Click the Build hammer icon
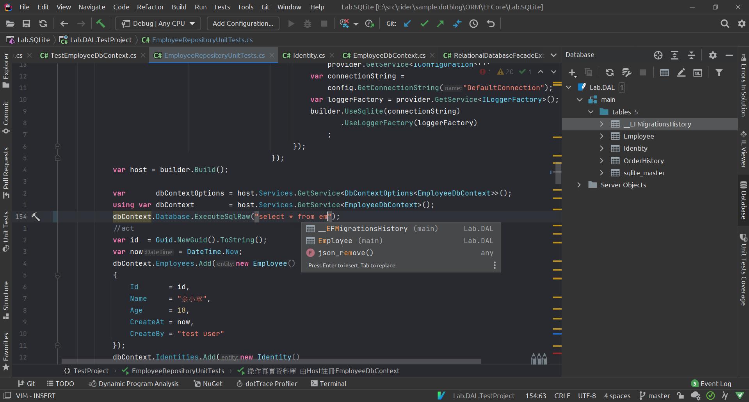 (x=100, y=24)
